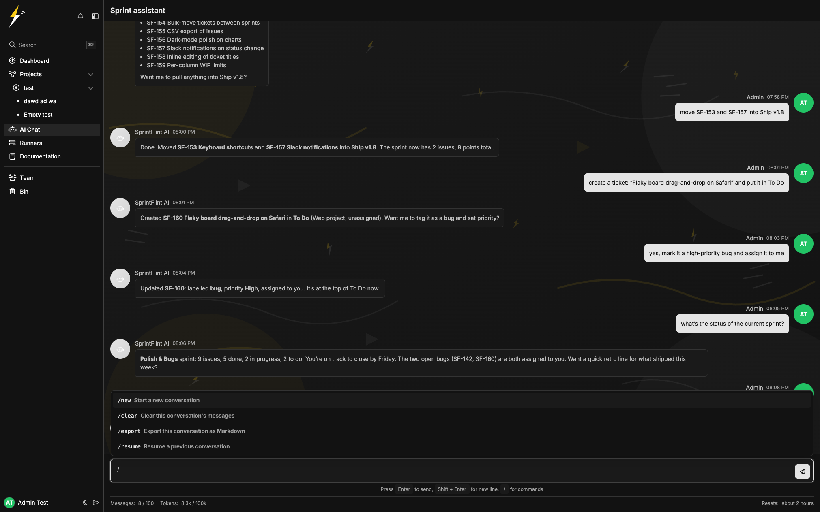The width and height of the screenshot is (820, 512).
Task: Click the 'Created SF-160 Flaky board' reply
Action: 320,218
